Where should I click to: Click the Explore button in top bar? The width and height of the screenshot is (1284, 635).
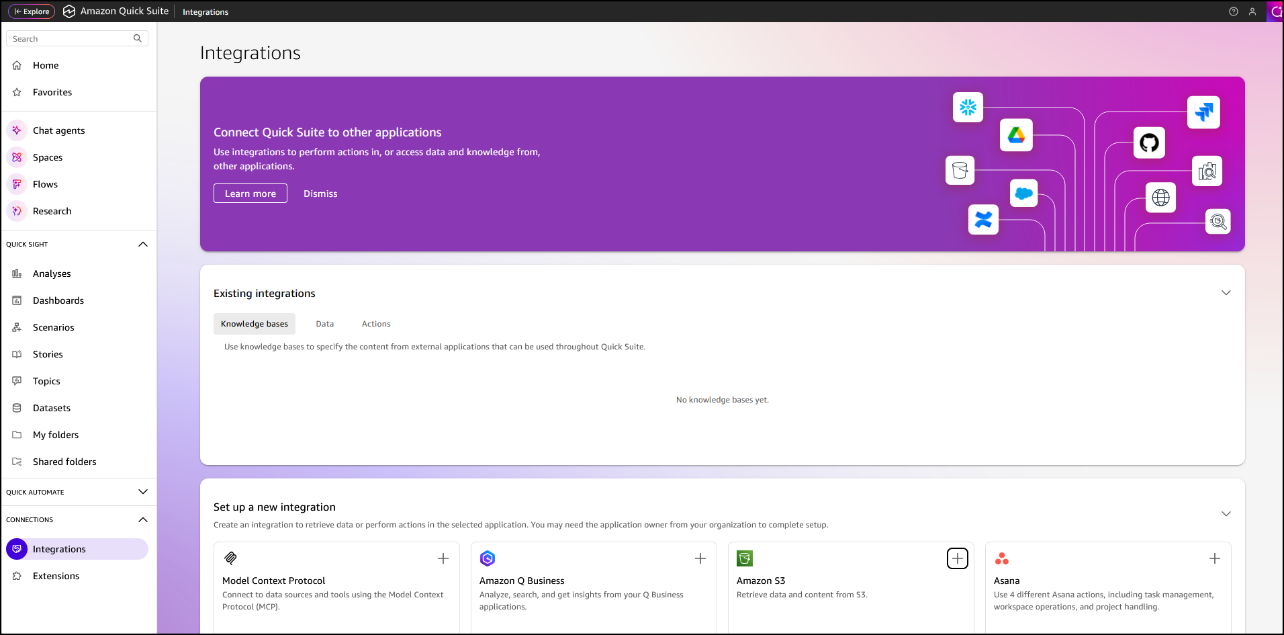click(32, 11)
